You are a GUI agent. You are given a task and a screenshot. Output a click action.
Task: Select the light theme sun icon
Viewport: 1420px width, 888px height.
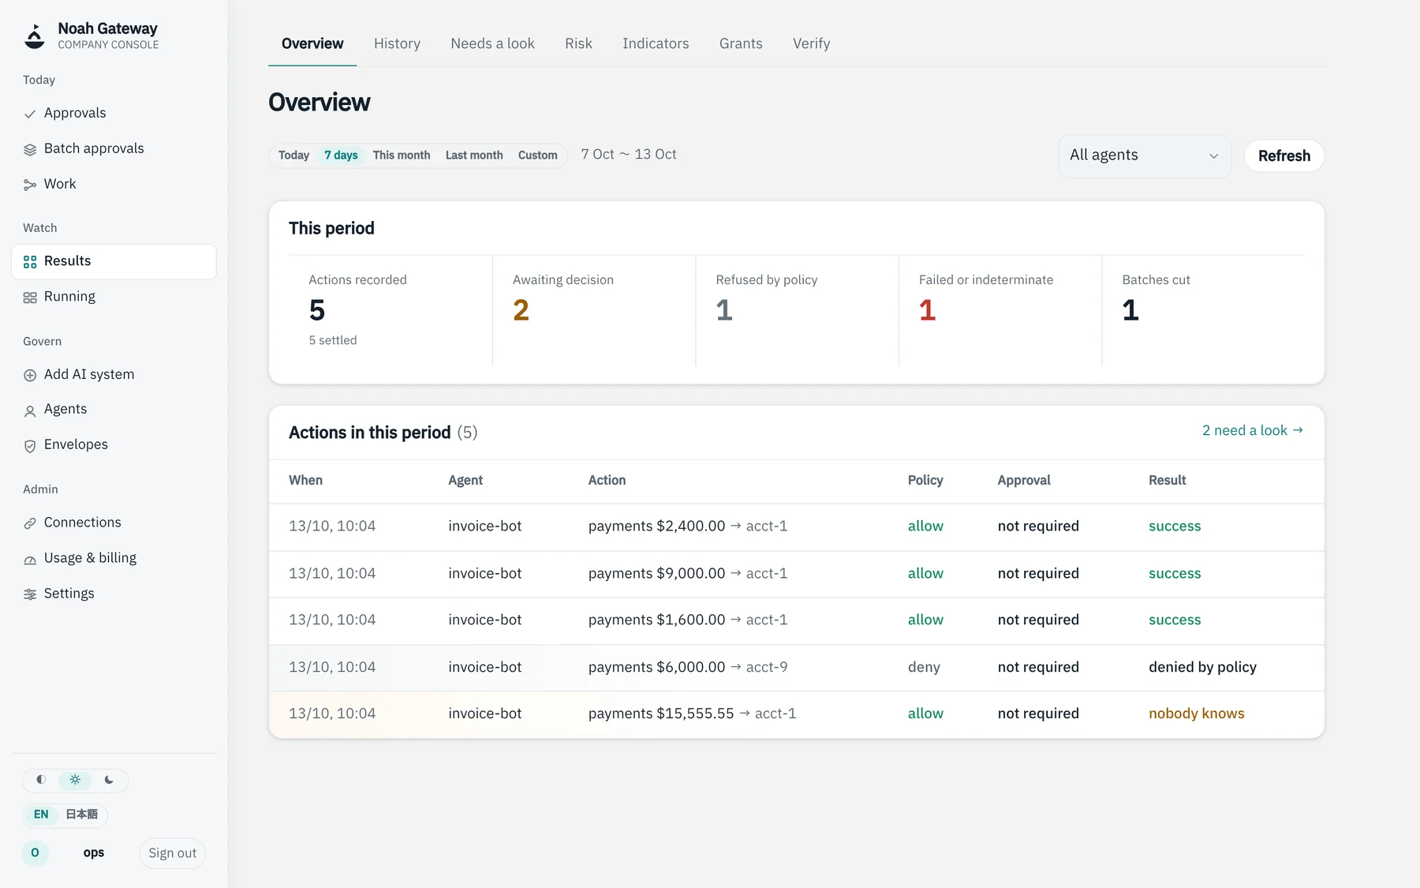tap(75, 780)
